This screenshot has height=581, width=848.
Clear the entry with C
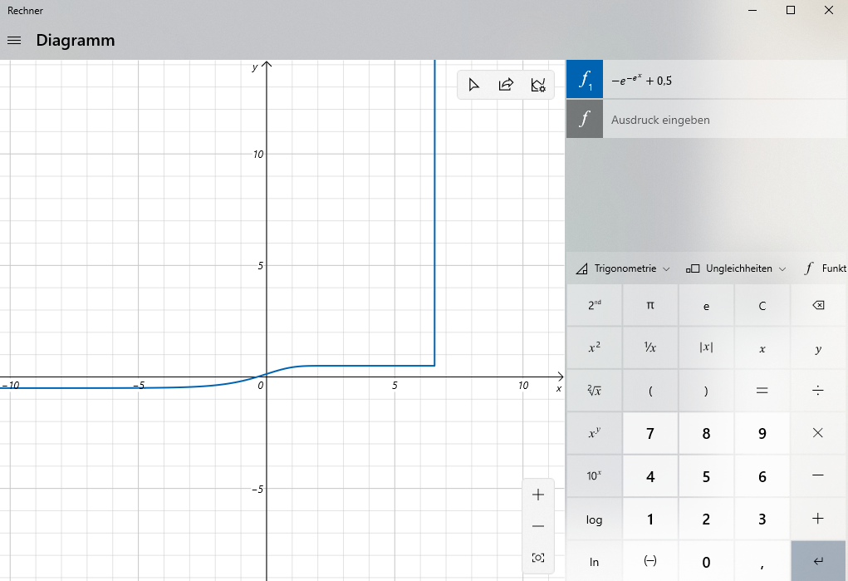click(x=762, y=305)
